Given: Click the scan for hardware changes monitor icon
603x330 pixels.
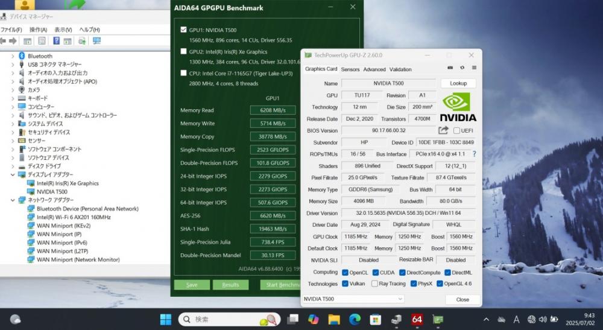Looking at the screenshot, I should 96,41.
